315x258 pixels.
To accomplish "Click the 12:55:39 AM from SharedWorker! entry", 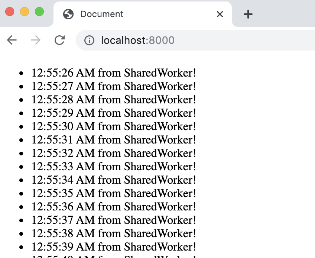I will point(114,247).
